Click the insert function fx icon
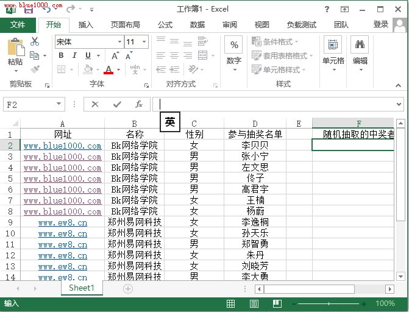Image resolution: width=409 pixels, height=312 pixels. coord(139,104)
